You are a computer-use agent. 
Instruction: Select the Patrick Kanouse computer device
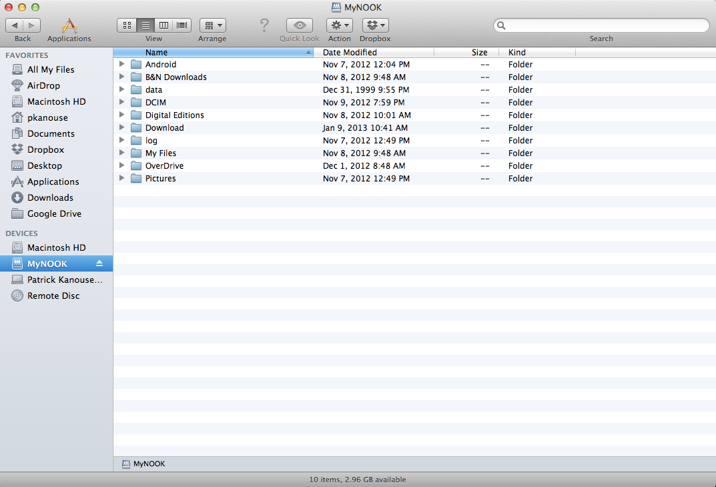57,280
